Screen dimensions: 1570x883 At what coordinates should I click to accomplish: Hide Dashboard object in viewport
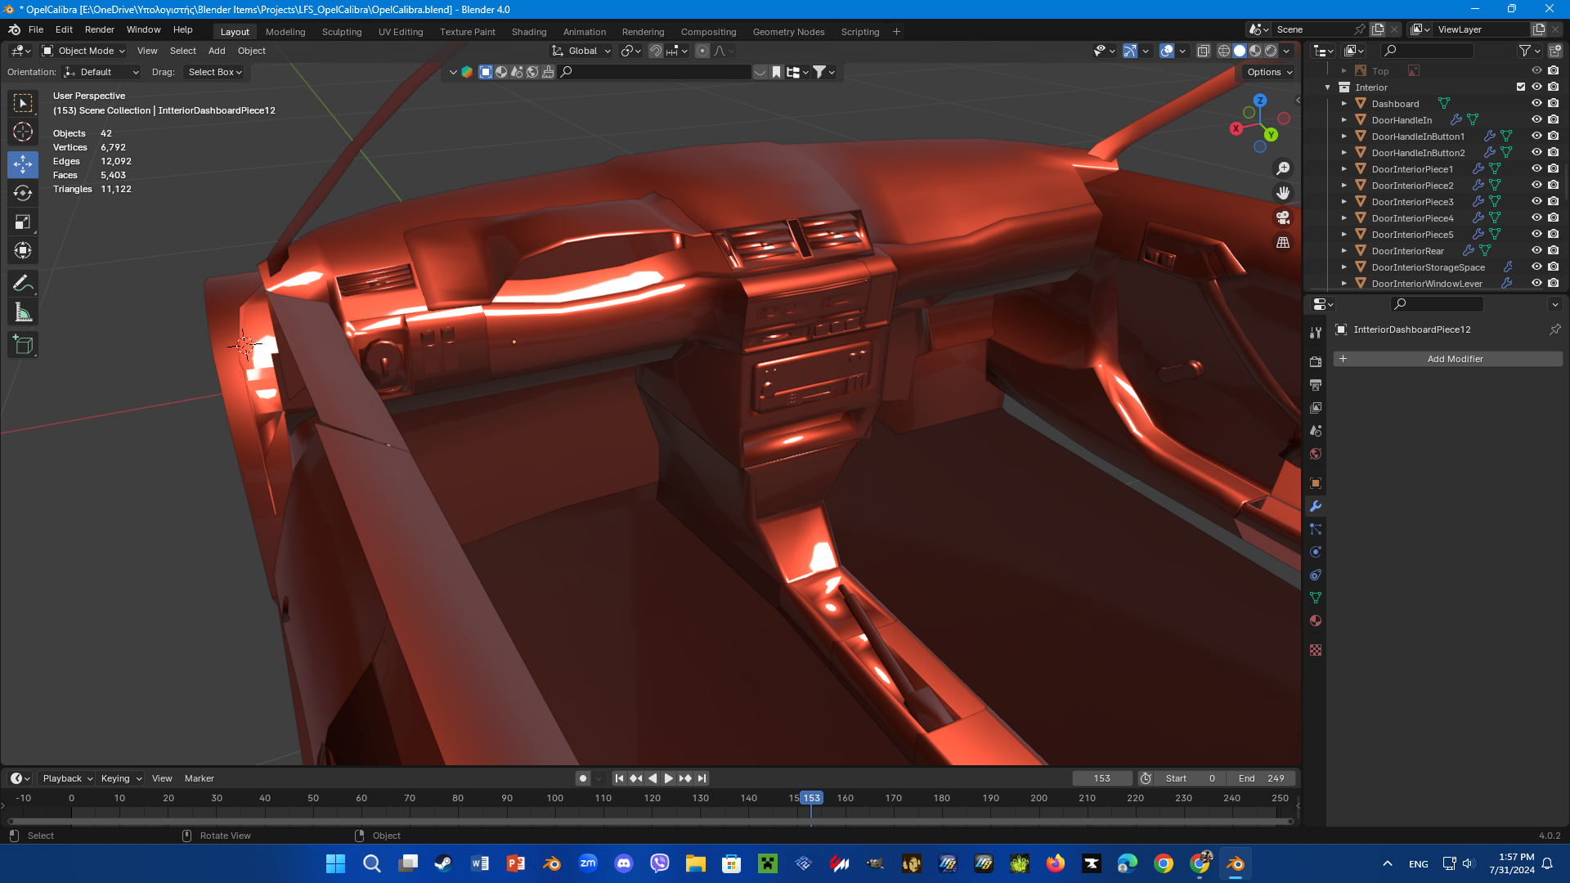coord(1536,104)
